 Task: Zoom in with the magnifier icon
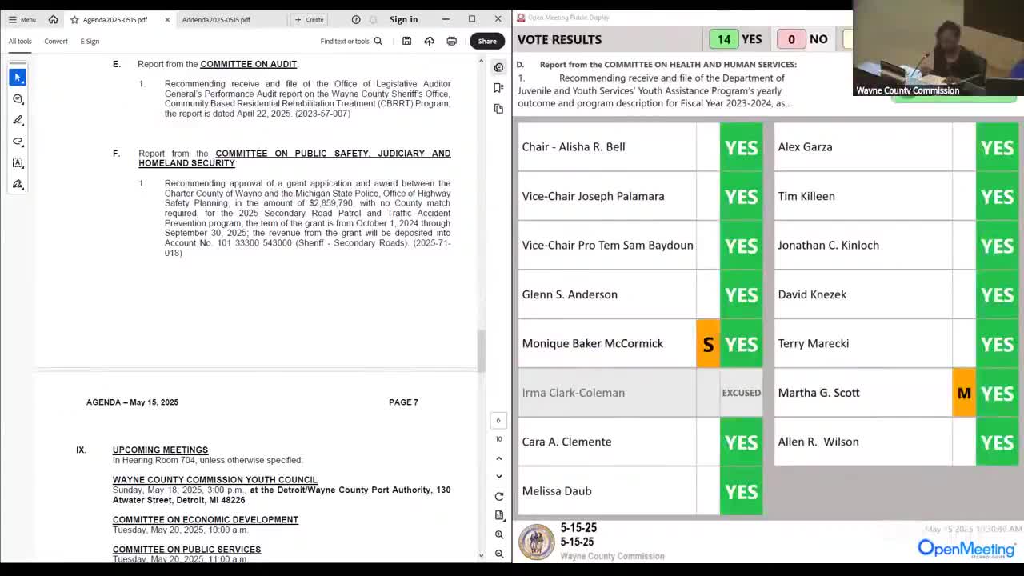(x=498, y=534)
